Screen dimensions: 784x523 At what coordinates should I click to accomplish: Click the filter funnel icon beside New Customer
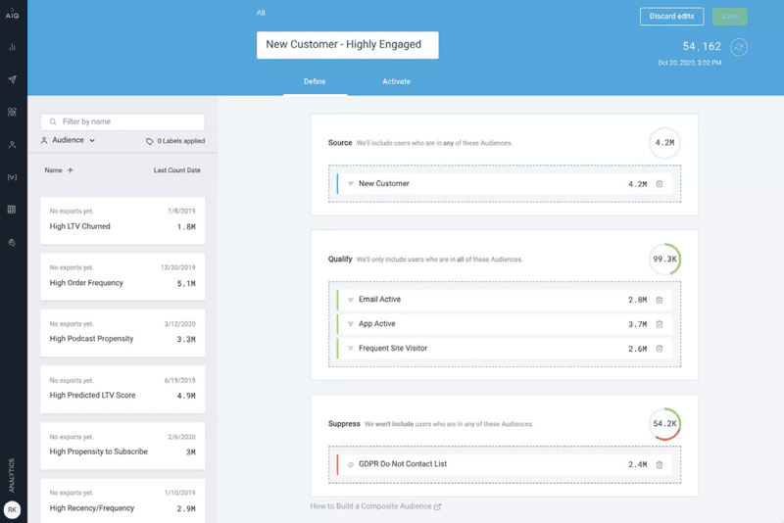pyautogui.click(x=351, y=184)
